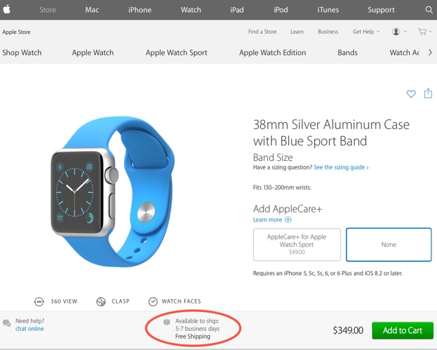Show the Clasp view
This screenshot has width=437, height=350.
101,301
